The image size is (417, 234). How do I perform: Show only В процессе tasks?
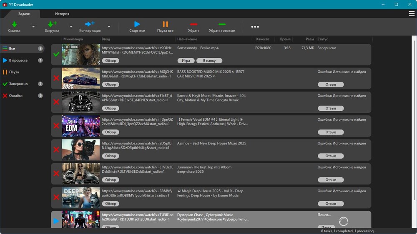(18, 60)
